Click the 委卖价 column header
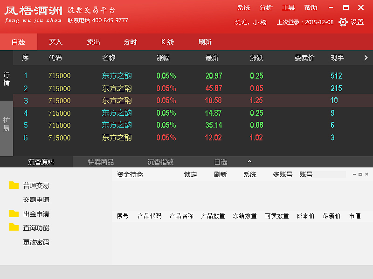 [x=304, y=58]
